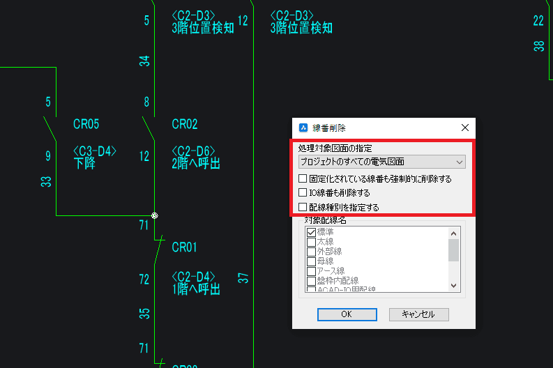Tick the 外部線 list item
The height and width of the screenshot is (368, 553).
311,252
